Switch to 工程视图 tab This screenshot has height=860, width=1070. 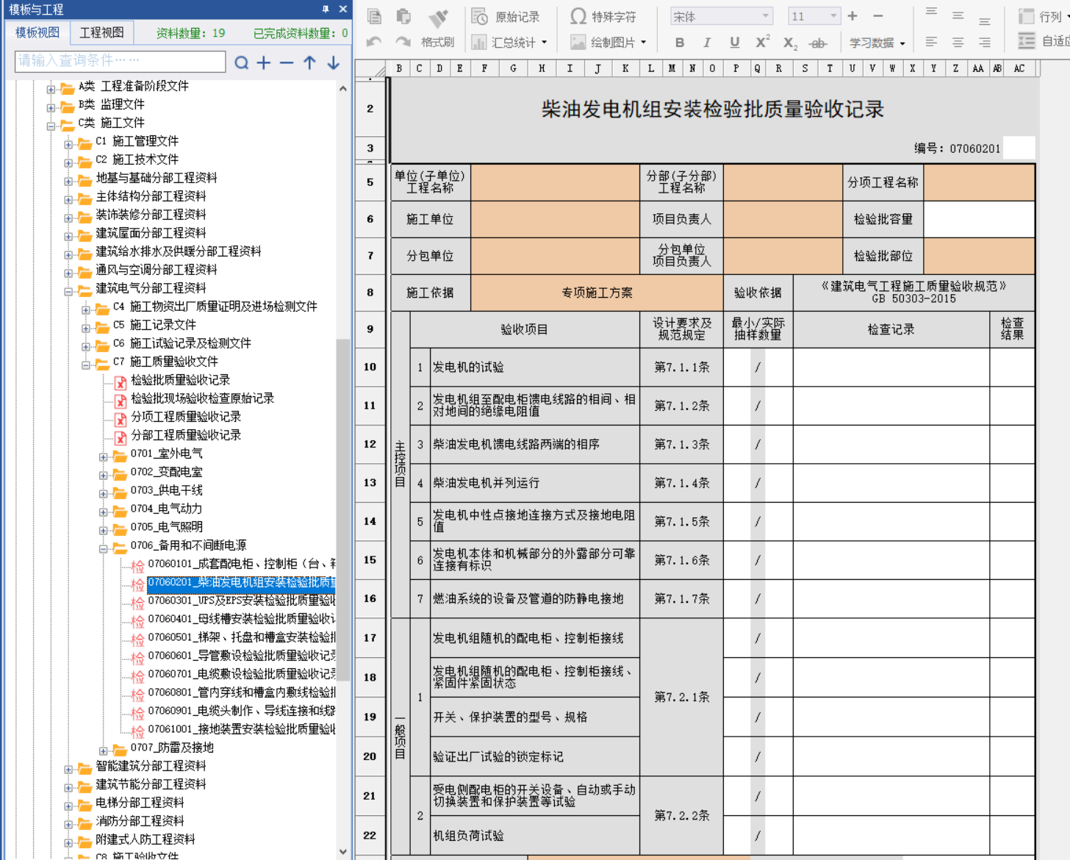(x=101, y=32)
